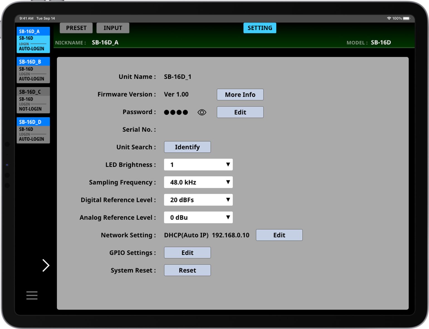Edit the Network Setting

[x=279, y=235]
